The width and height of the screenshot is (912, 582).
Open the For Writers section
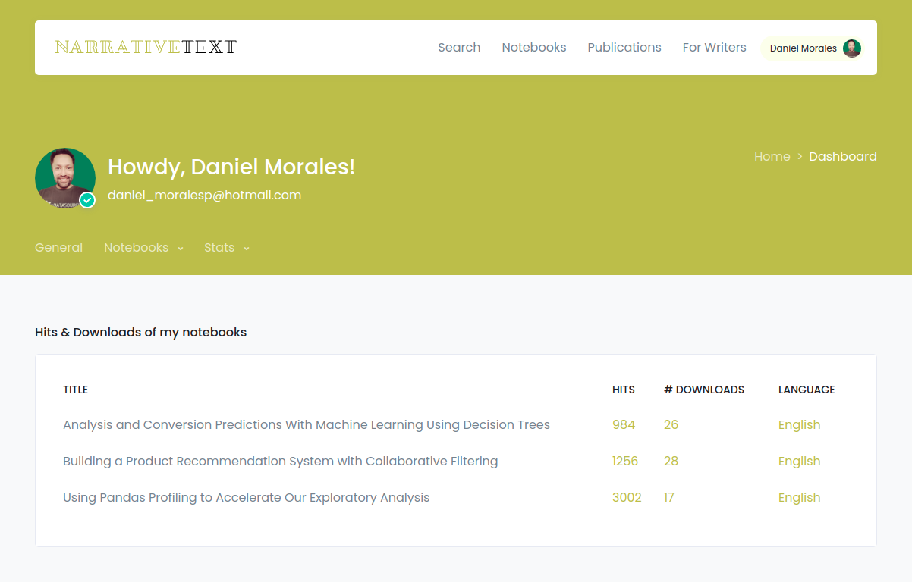(714, 47)
